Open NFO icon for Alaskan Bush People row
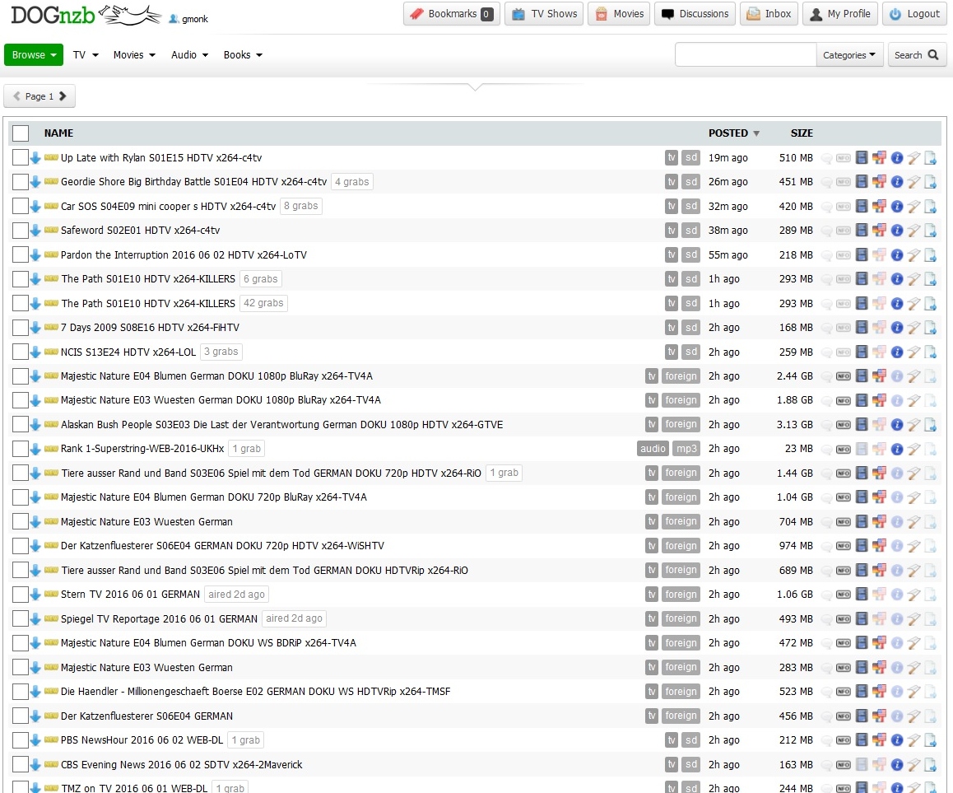Screen dimensions: 953x793 tap(843, 424)
